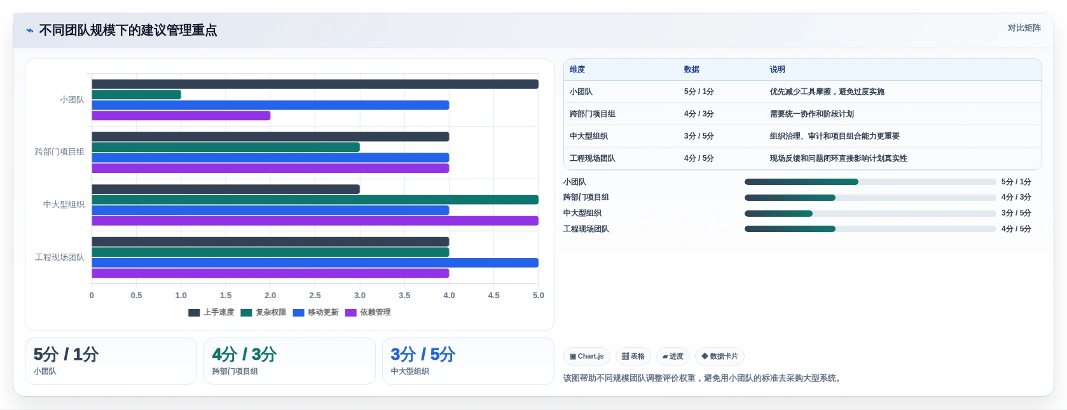The height and width of the screenshot is (410, 1067).
Task: Click table value 4分 / 5分
Action: coord(699,158)
